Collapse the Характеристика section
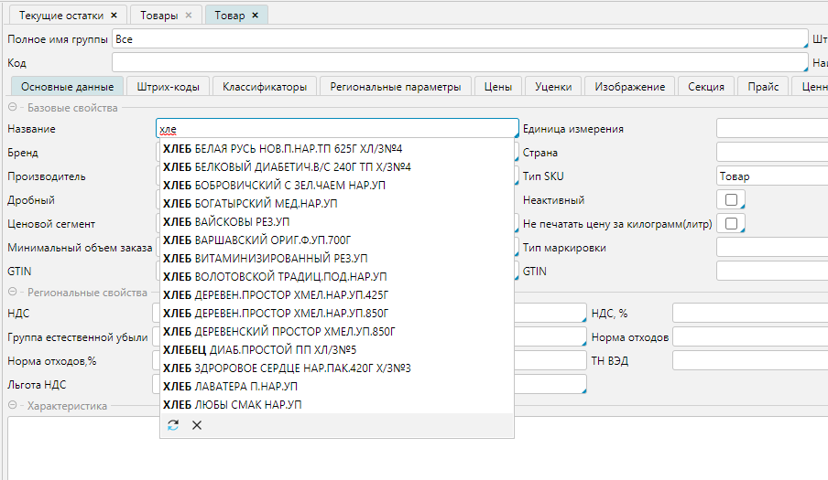The height and width of the screenshot is (480, 828). 12,405
